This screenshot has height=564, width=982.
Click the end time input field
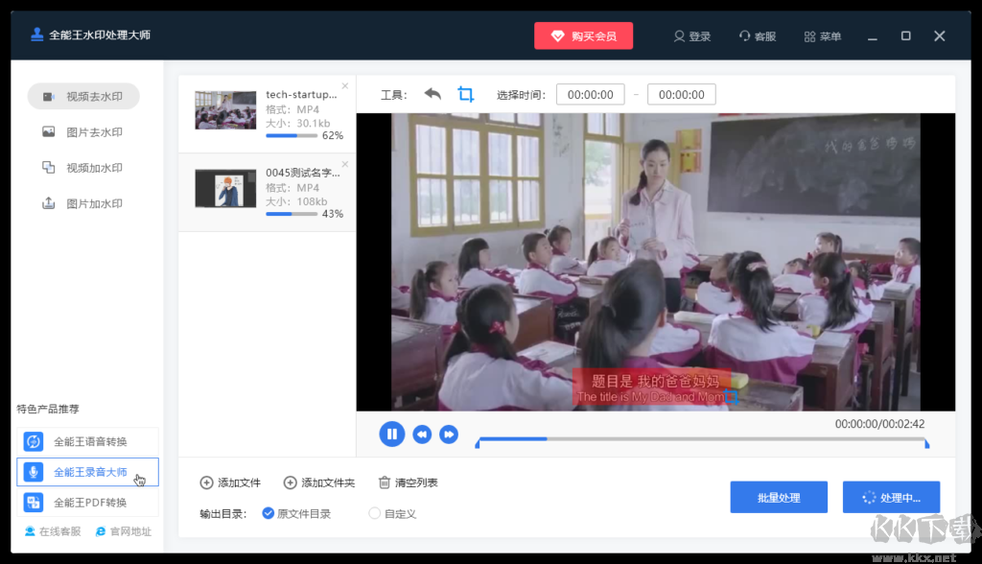[x=681, y=94]
